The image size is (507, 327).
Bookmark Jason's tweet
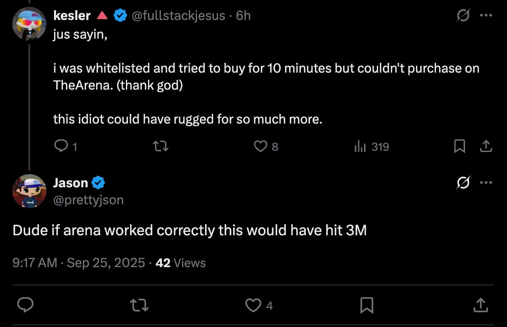[x=367, y=305]
